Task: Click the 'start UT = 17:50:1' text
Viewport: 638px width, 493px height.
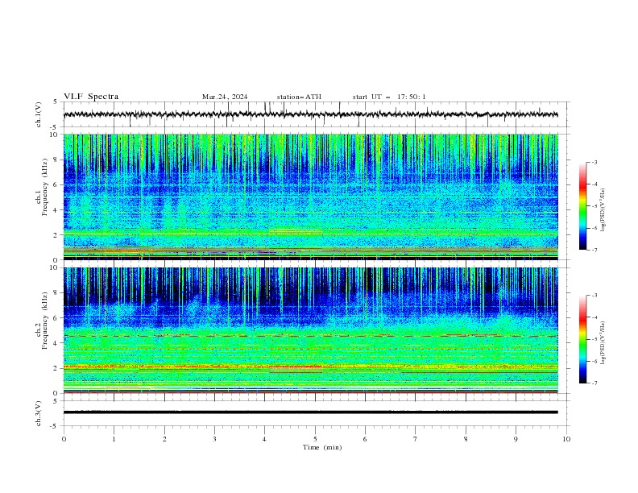Action: point(389,97)
